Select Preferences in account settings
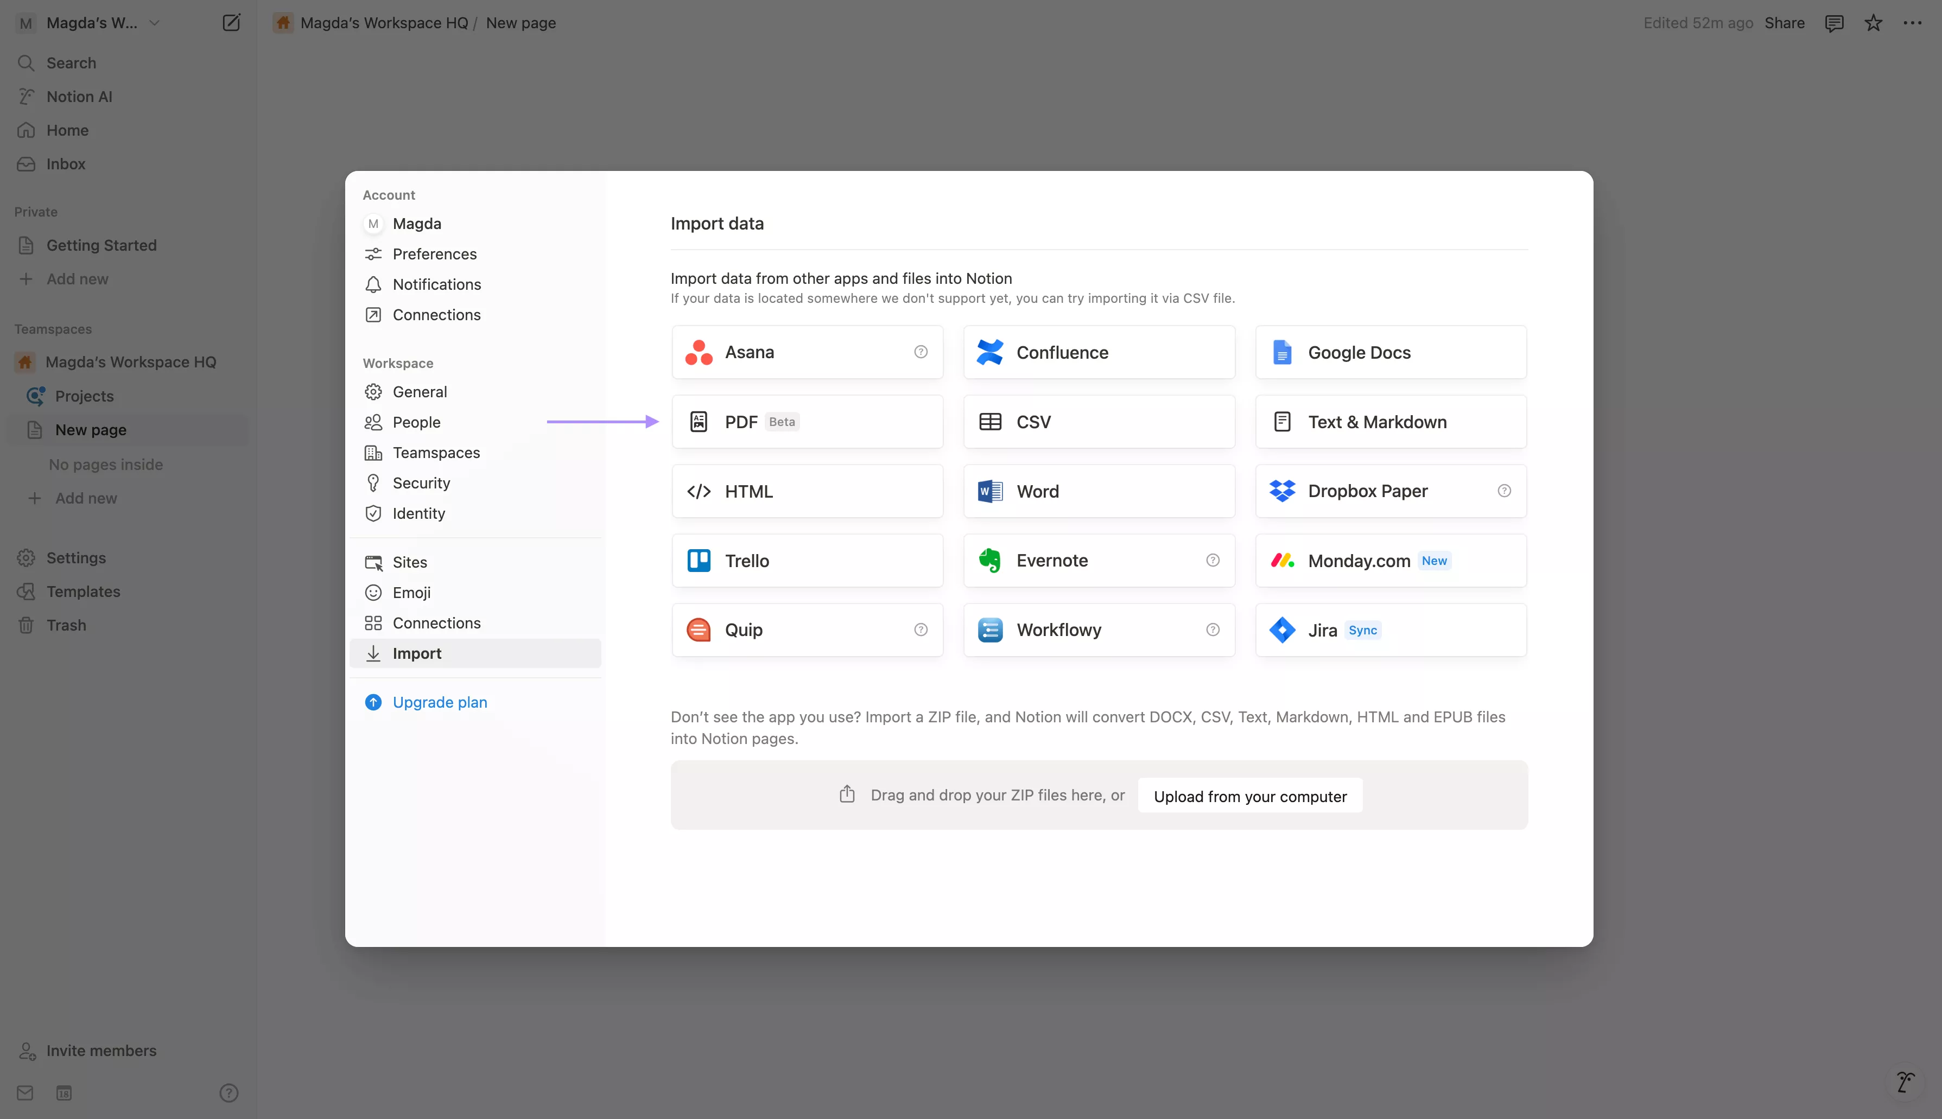1942x1119 pixels. point(434,253)
